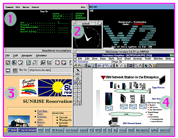Image resolution: width=178 pixels, height=138 pixels.
Task: Open the Page menu in Freelance Graphics
Action: pyautogui.click(x=103, y=59)
